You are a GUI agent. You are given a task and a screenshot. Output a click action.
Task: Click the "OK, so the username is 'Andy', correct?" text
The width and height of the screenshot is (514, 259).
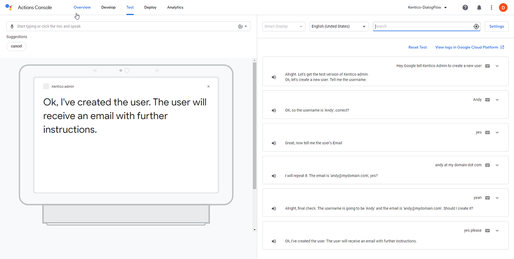[317, 110]
